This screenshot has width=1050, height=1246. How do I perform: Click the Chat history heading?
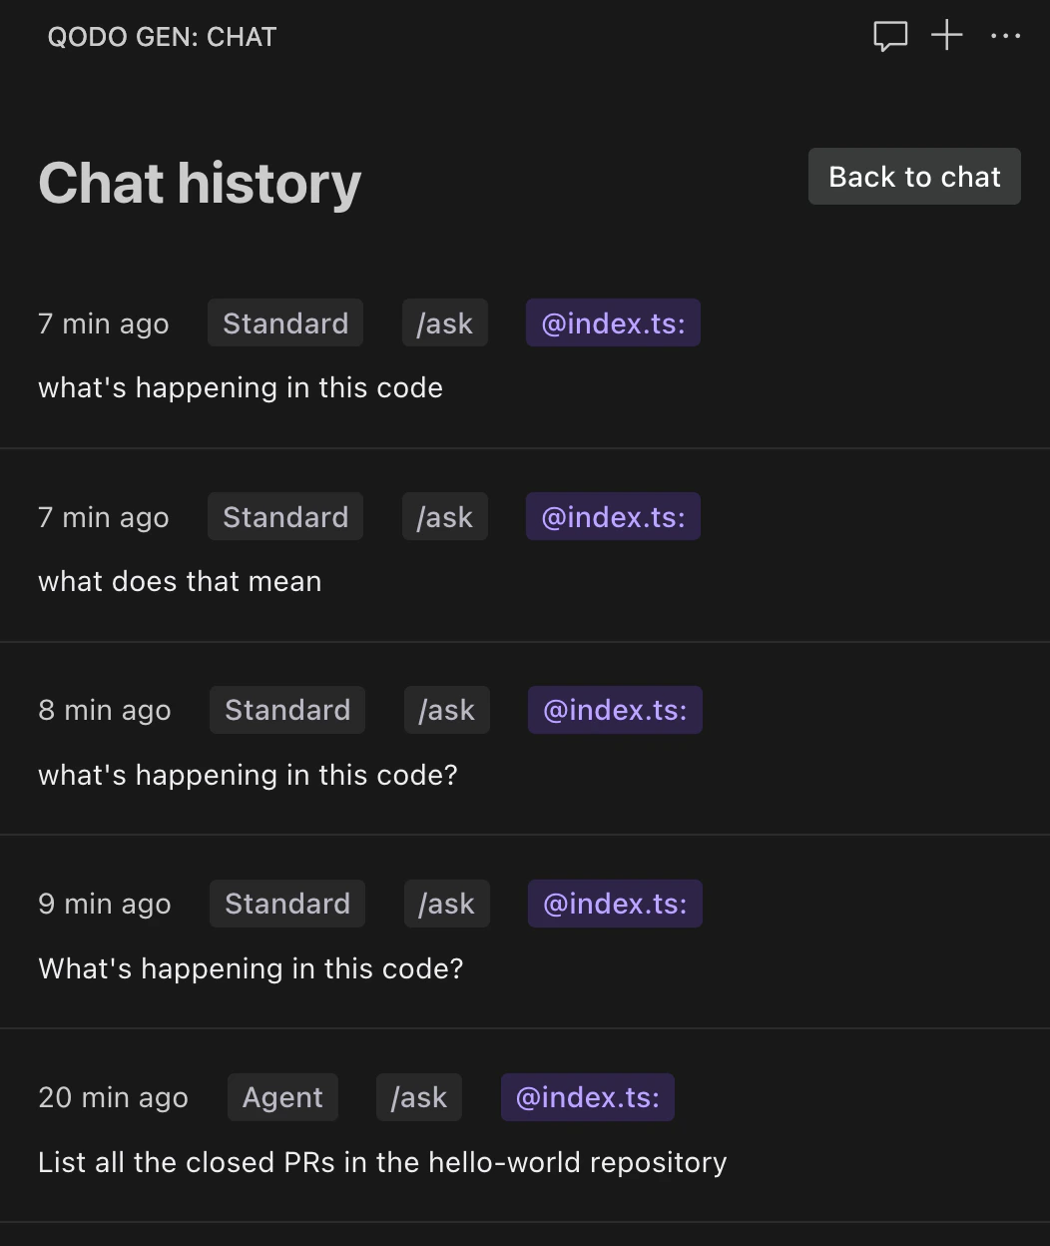(x=199, y=183)
